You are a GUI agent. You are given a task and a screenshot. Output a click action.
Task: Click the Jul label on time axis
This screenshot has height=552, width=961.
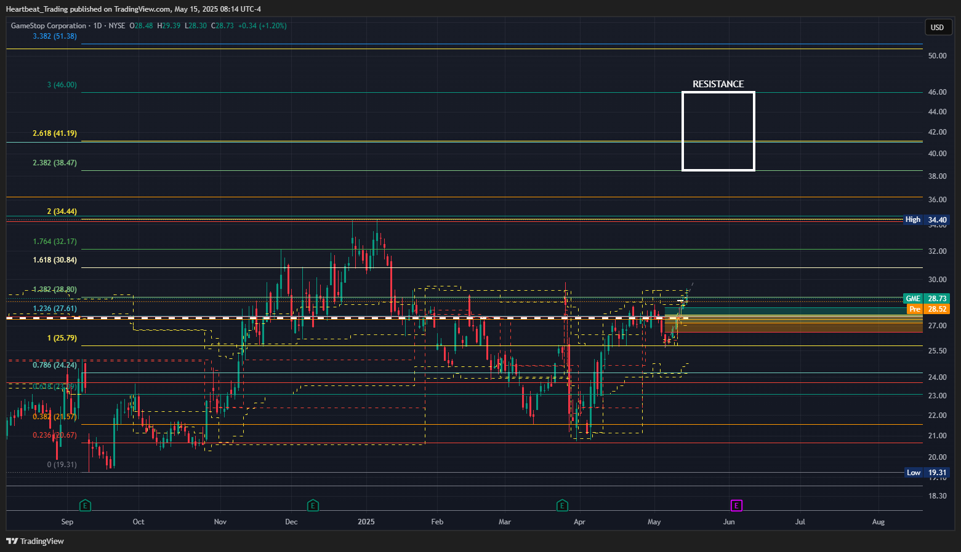800,522
